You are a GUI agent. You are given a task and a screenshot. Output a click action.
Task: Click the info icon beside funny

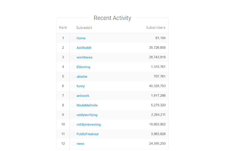click(x=73, y=86)
